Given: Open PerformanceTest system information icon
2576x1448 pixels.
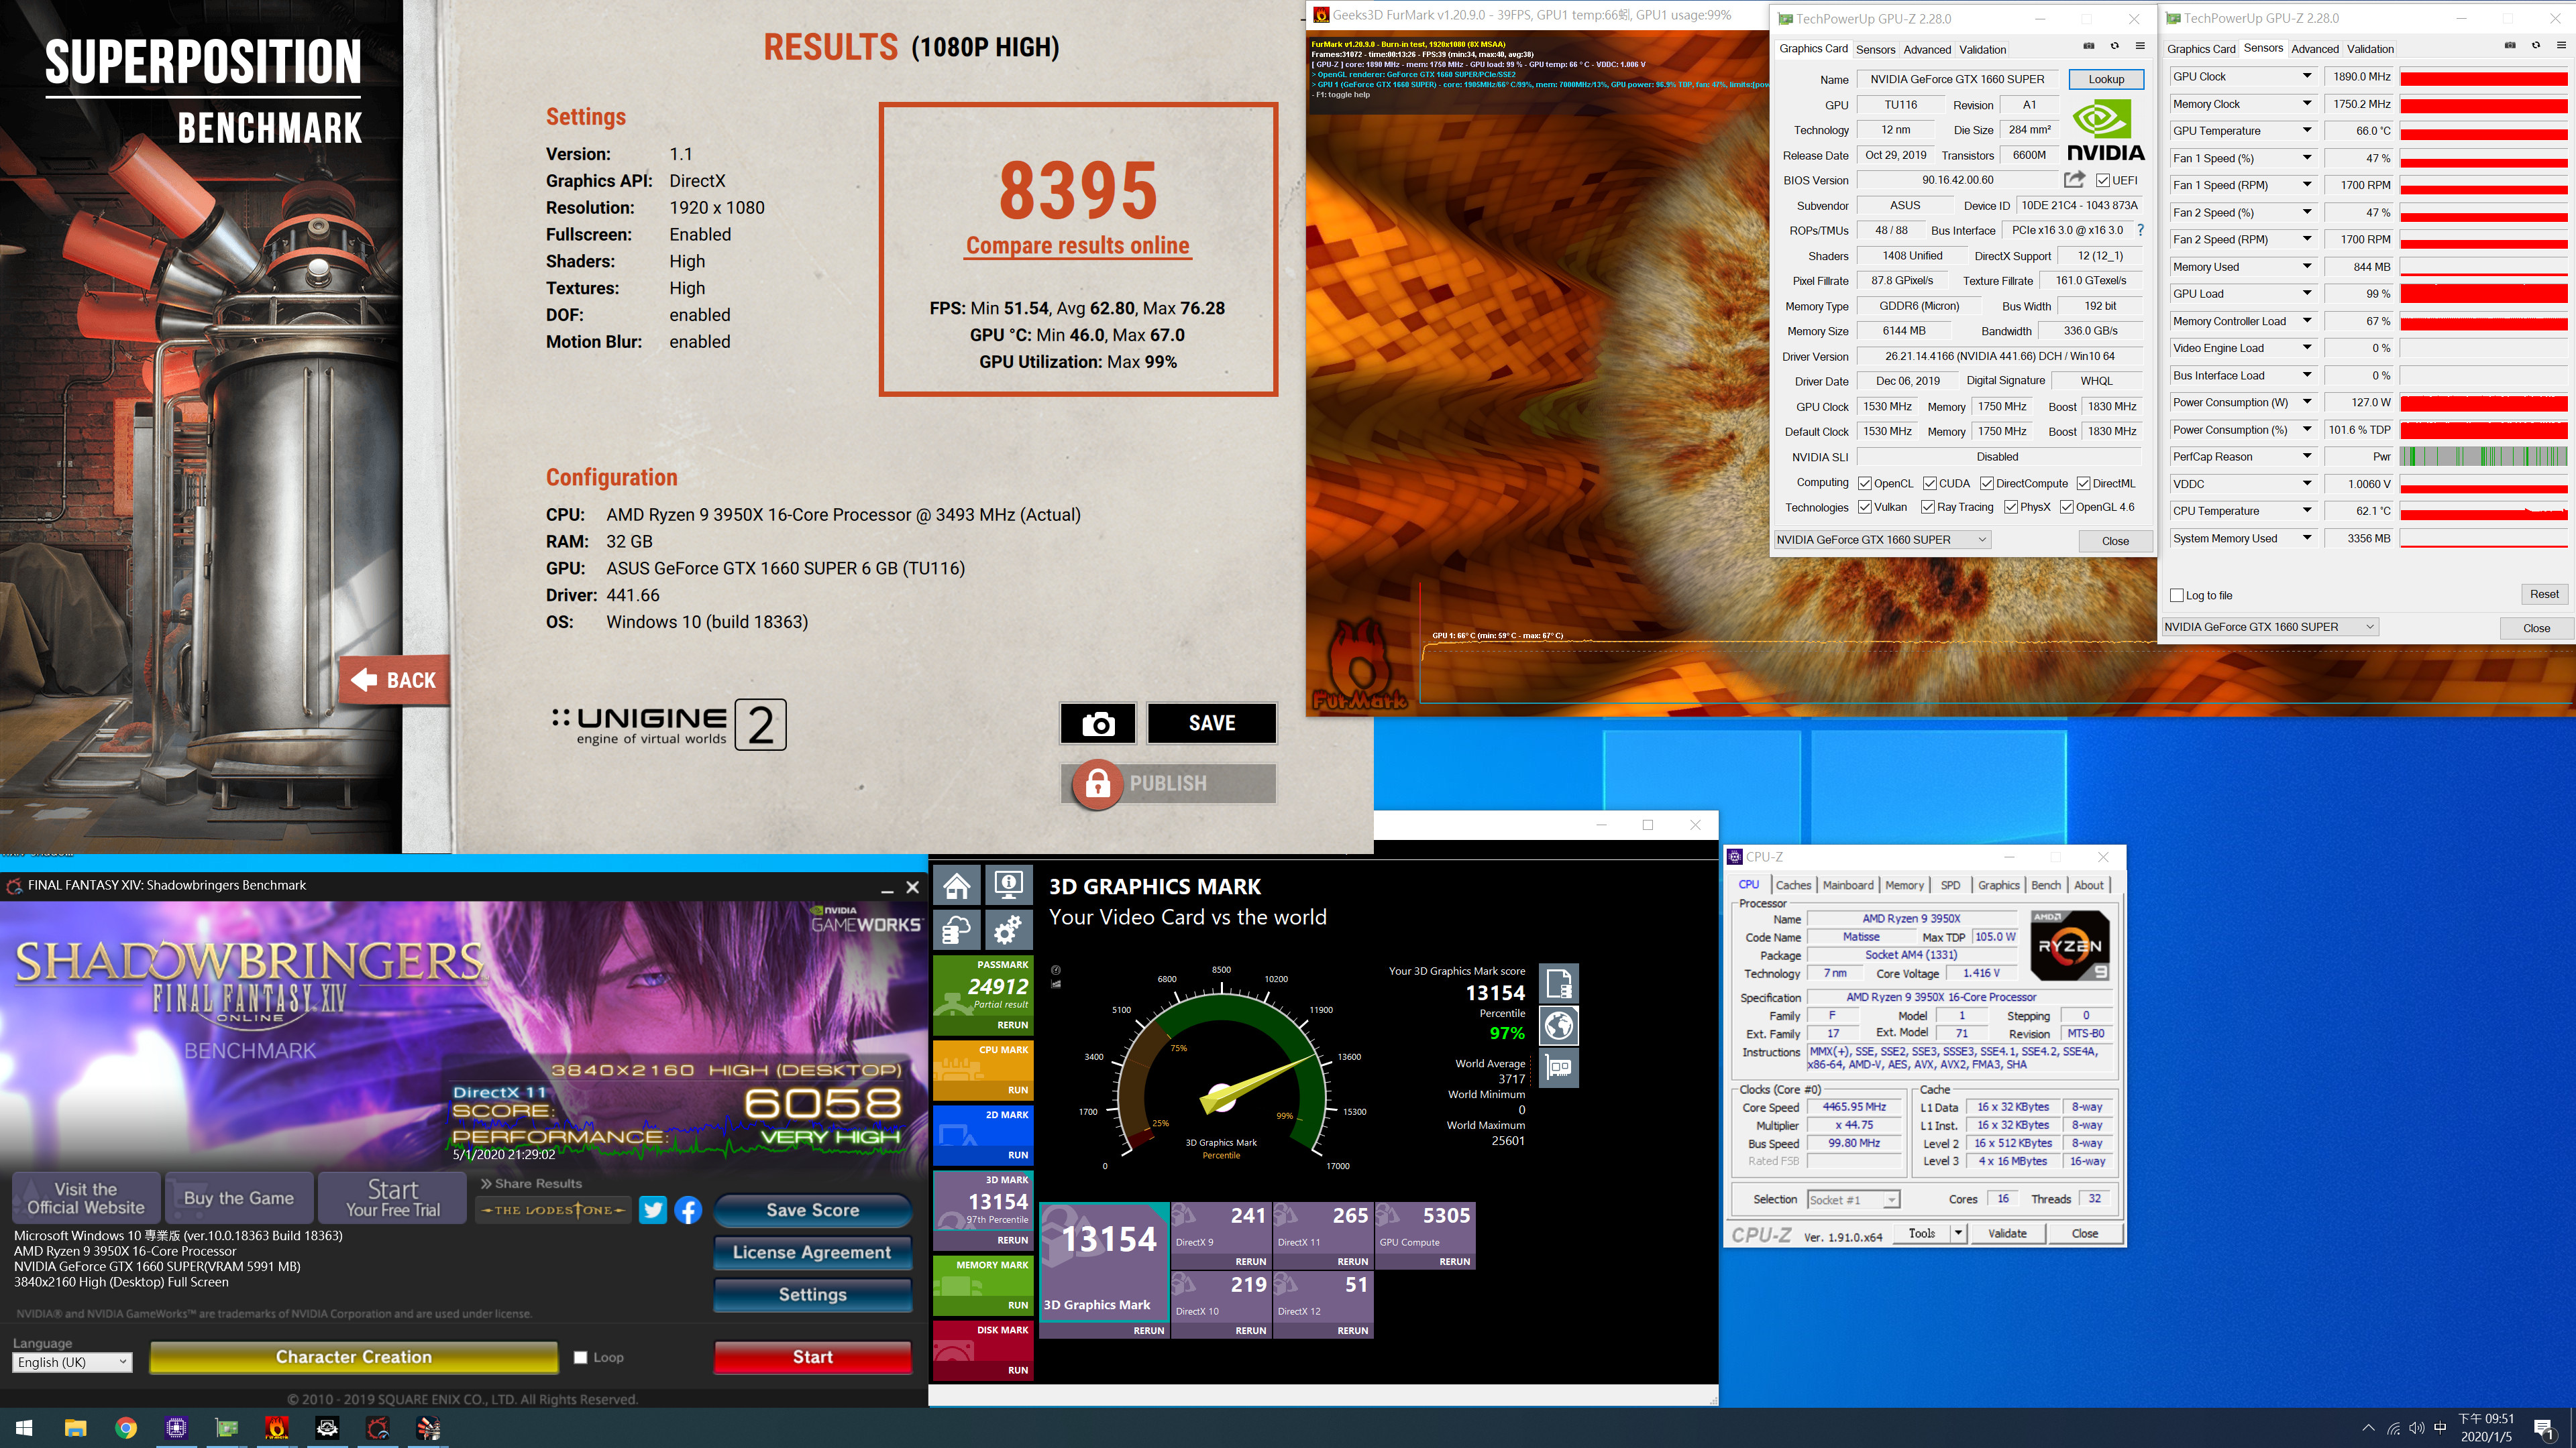Looking at the screenshot, I should click(x=1008, y=886).
